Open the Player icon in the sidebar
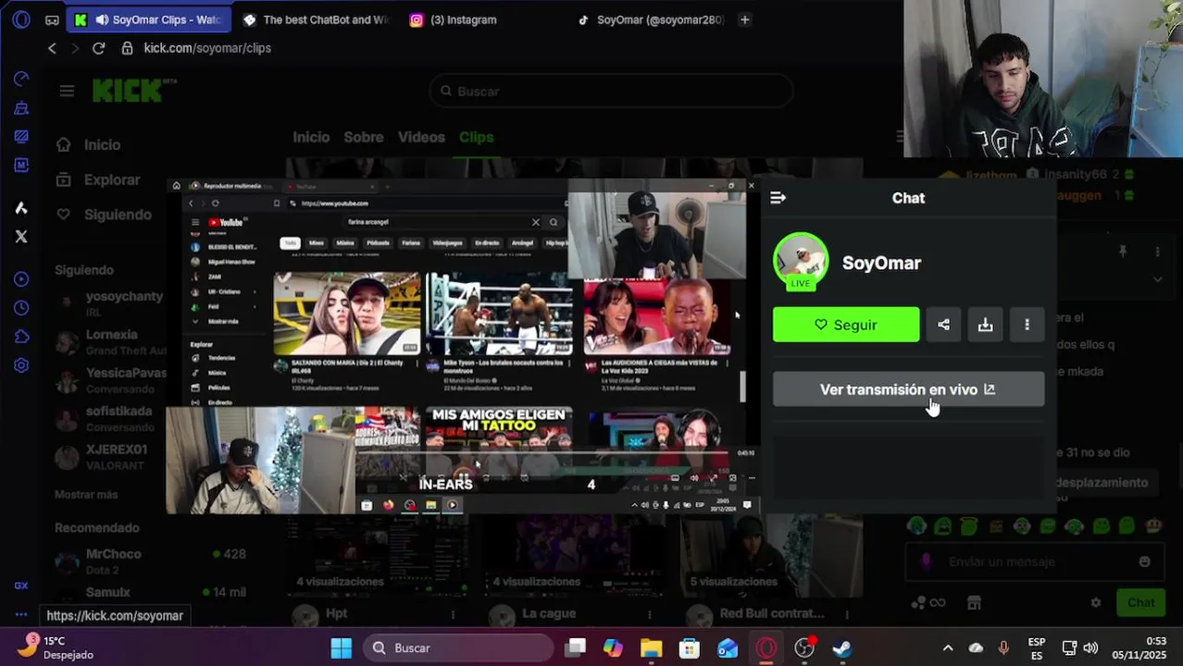The height and width of the screenshot is (666, 1183). pos(21,278)
